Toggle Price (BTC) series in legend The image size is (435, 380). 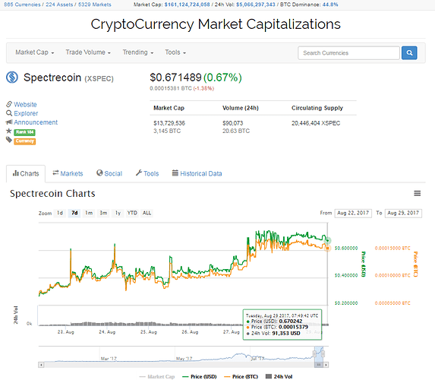tap(241, 377)
